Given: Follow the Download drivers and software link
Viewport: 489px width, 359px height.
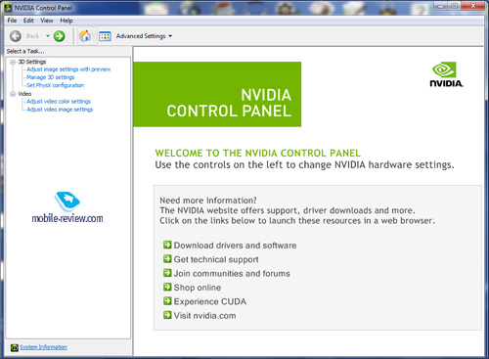Looking at the screenshot, I should point(235,246).
